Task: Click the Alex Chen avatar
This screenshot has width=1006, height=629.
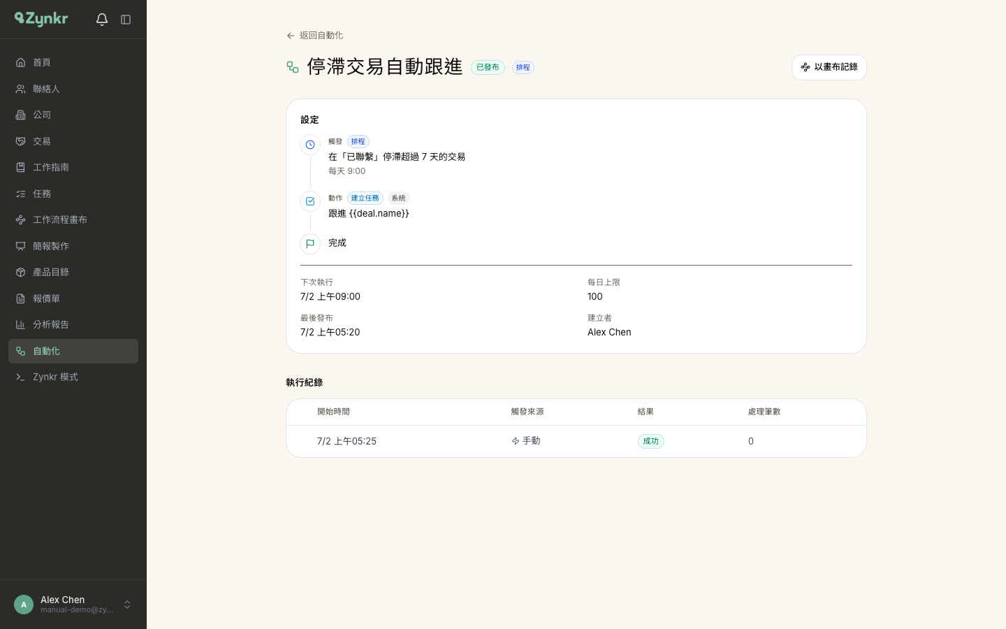Action: tap(24, 605)
